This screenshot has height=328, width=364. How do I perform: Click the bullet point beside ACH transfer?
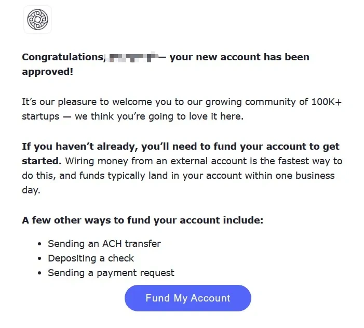click(x=40, y=243)
